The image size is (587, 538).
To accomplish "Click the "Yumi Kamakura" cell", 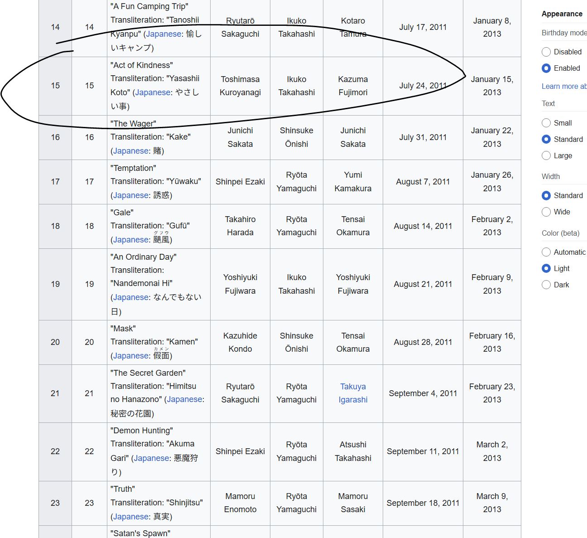I will click(353, 182).
